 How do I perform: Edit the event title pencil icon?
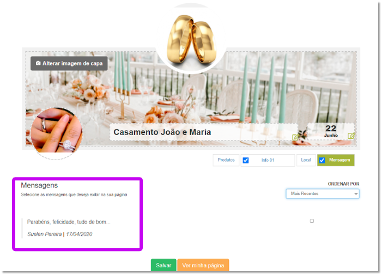click(295, 137)
